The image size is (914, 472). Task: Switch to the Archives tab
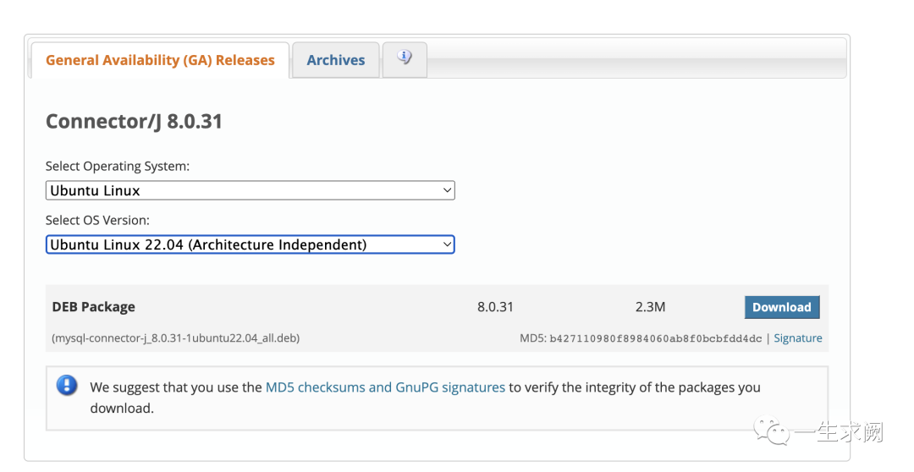[336, 60]
